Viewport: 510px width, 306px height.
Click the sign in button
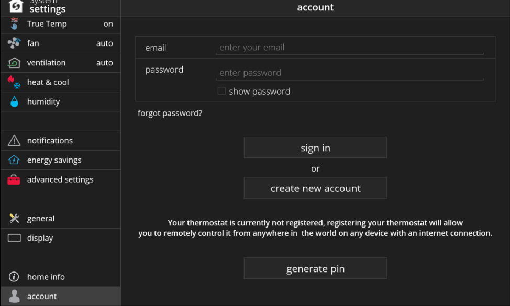point(315,148)
